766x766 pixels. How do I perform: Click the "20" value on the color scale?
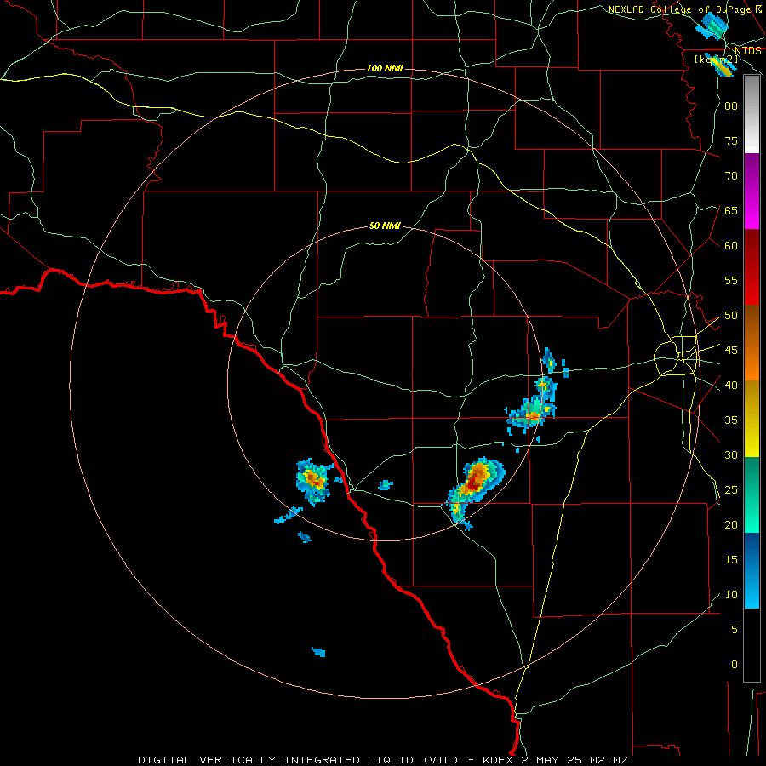pyautogui.click(x=731, y=525)
